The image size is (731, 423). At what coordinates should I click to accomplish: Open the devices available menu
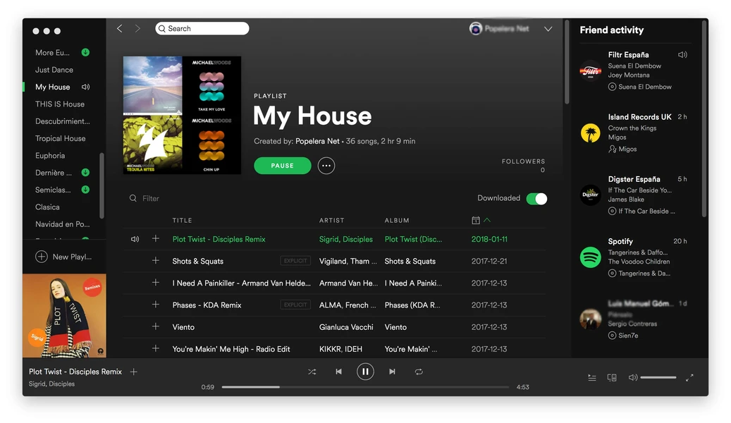click(612, 378)
